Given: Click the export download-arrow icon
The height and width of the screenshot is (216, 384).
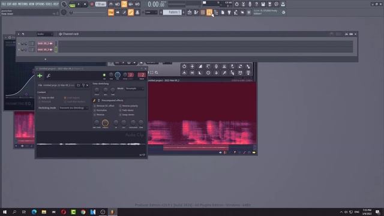Looking at the screenshot, I should (283, 4).
